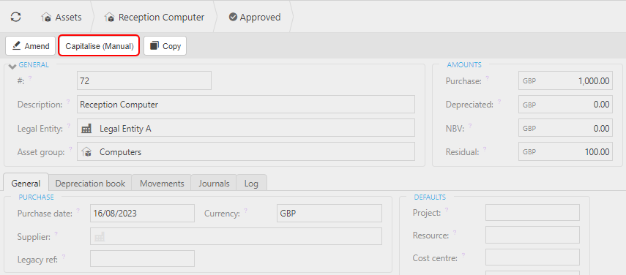626x275 pixels.
Task: Click the help mark next to Purchase date
Action: 78,211
